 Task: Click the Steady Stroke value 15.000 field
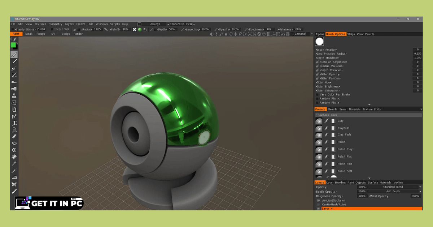[x=41, y=29]
